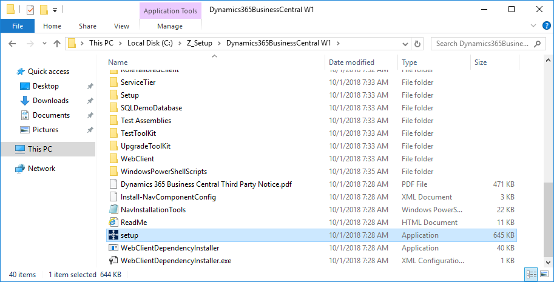Viewport: 554px width, 282px height.
Task: Navigate to Z_Setup in the address bar
Action: point(200,44)
